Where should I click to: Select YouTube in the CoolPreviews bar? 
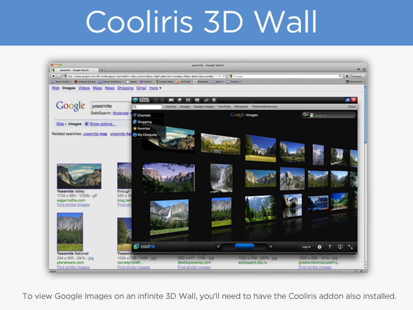(224, 107)
